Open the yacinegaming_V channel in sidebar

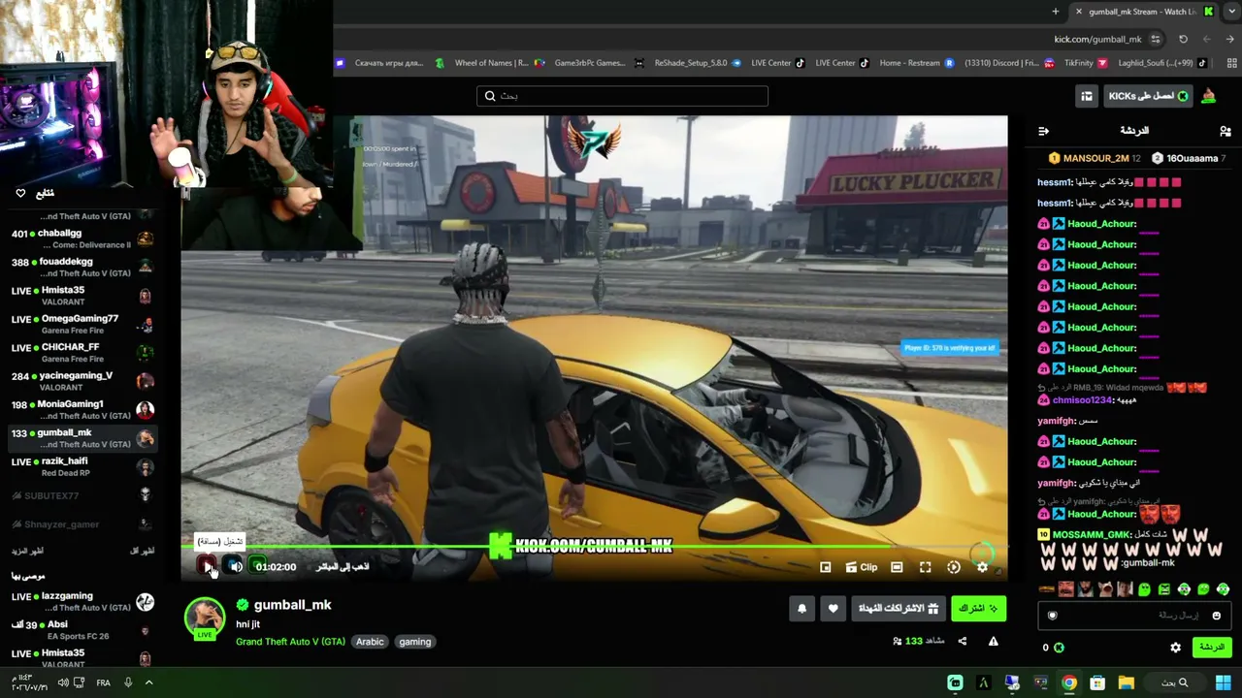[82, 381]
